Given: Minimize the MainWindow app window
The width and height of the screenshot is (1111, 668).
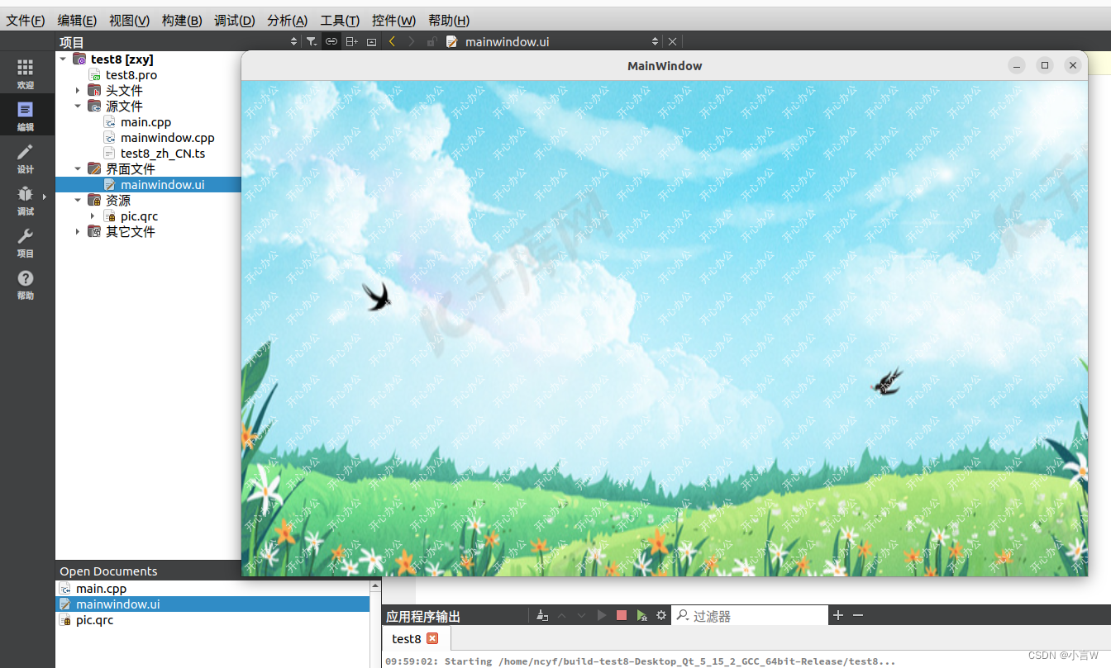Looking at the screenshot, I should pyautogui.click(x=1018, y=65).
